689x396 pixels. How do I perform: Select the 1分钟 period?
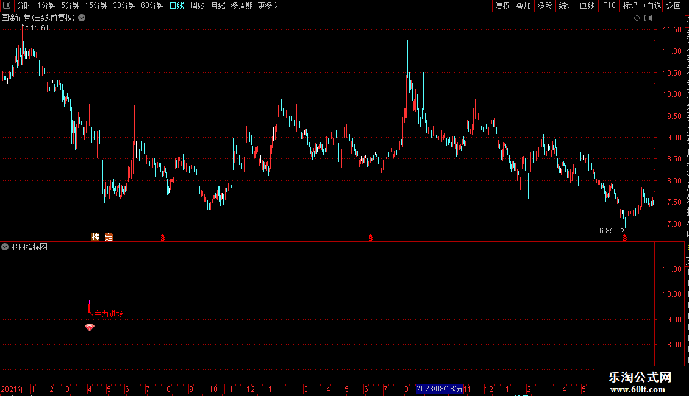46,5
